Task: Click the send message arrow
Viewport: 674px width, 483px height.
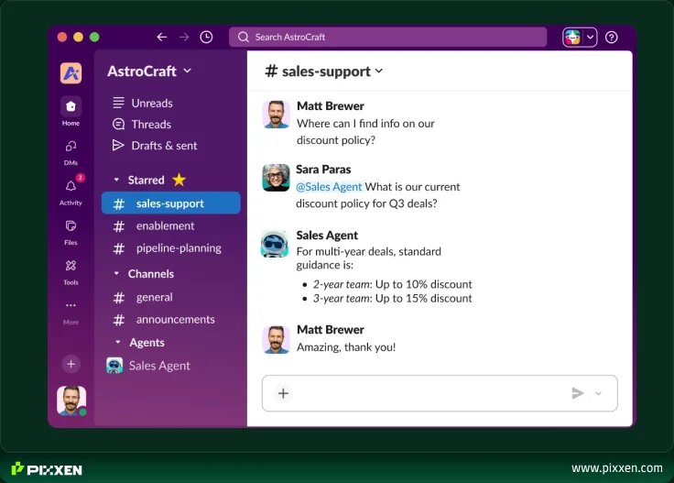Action: coord(577,393)
